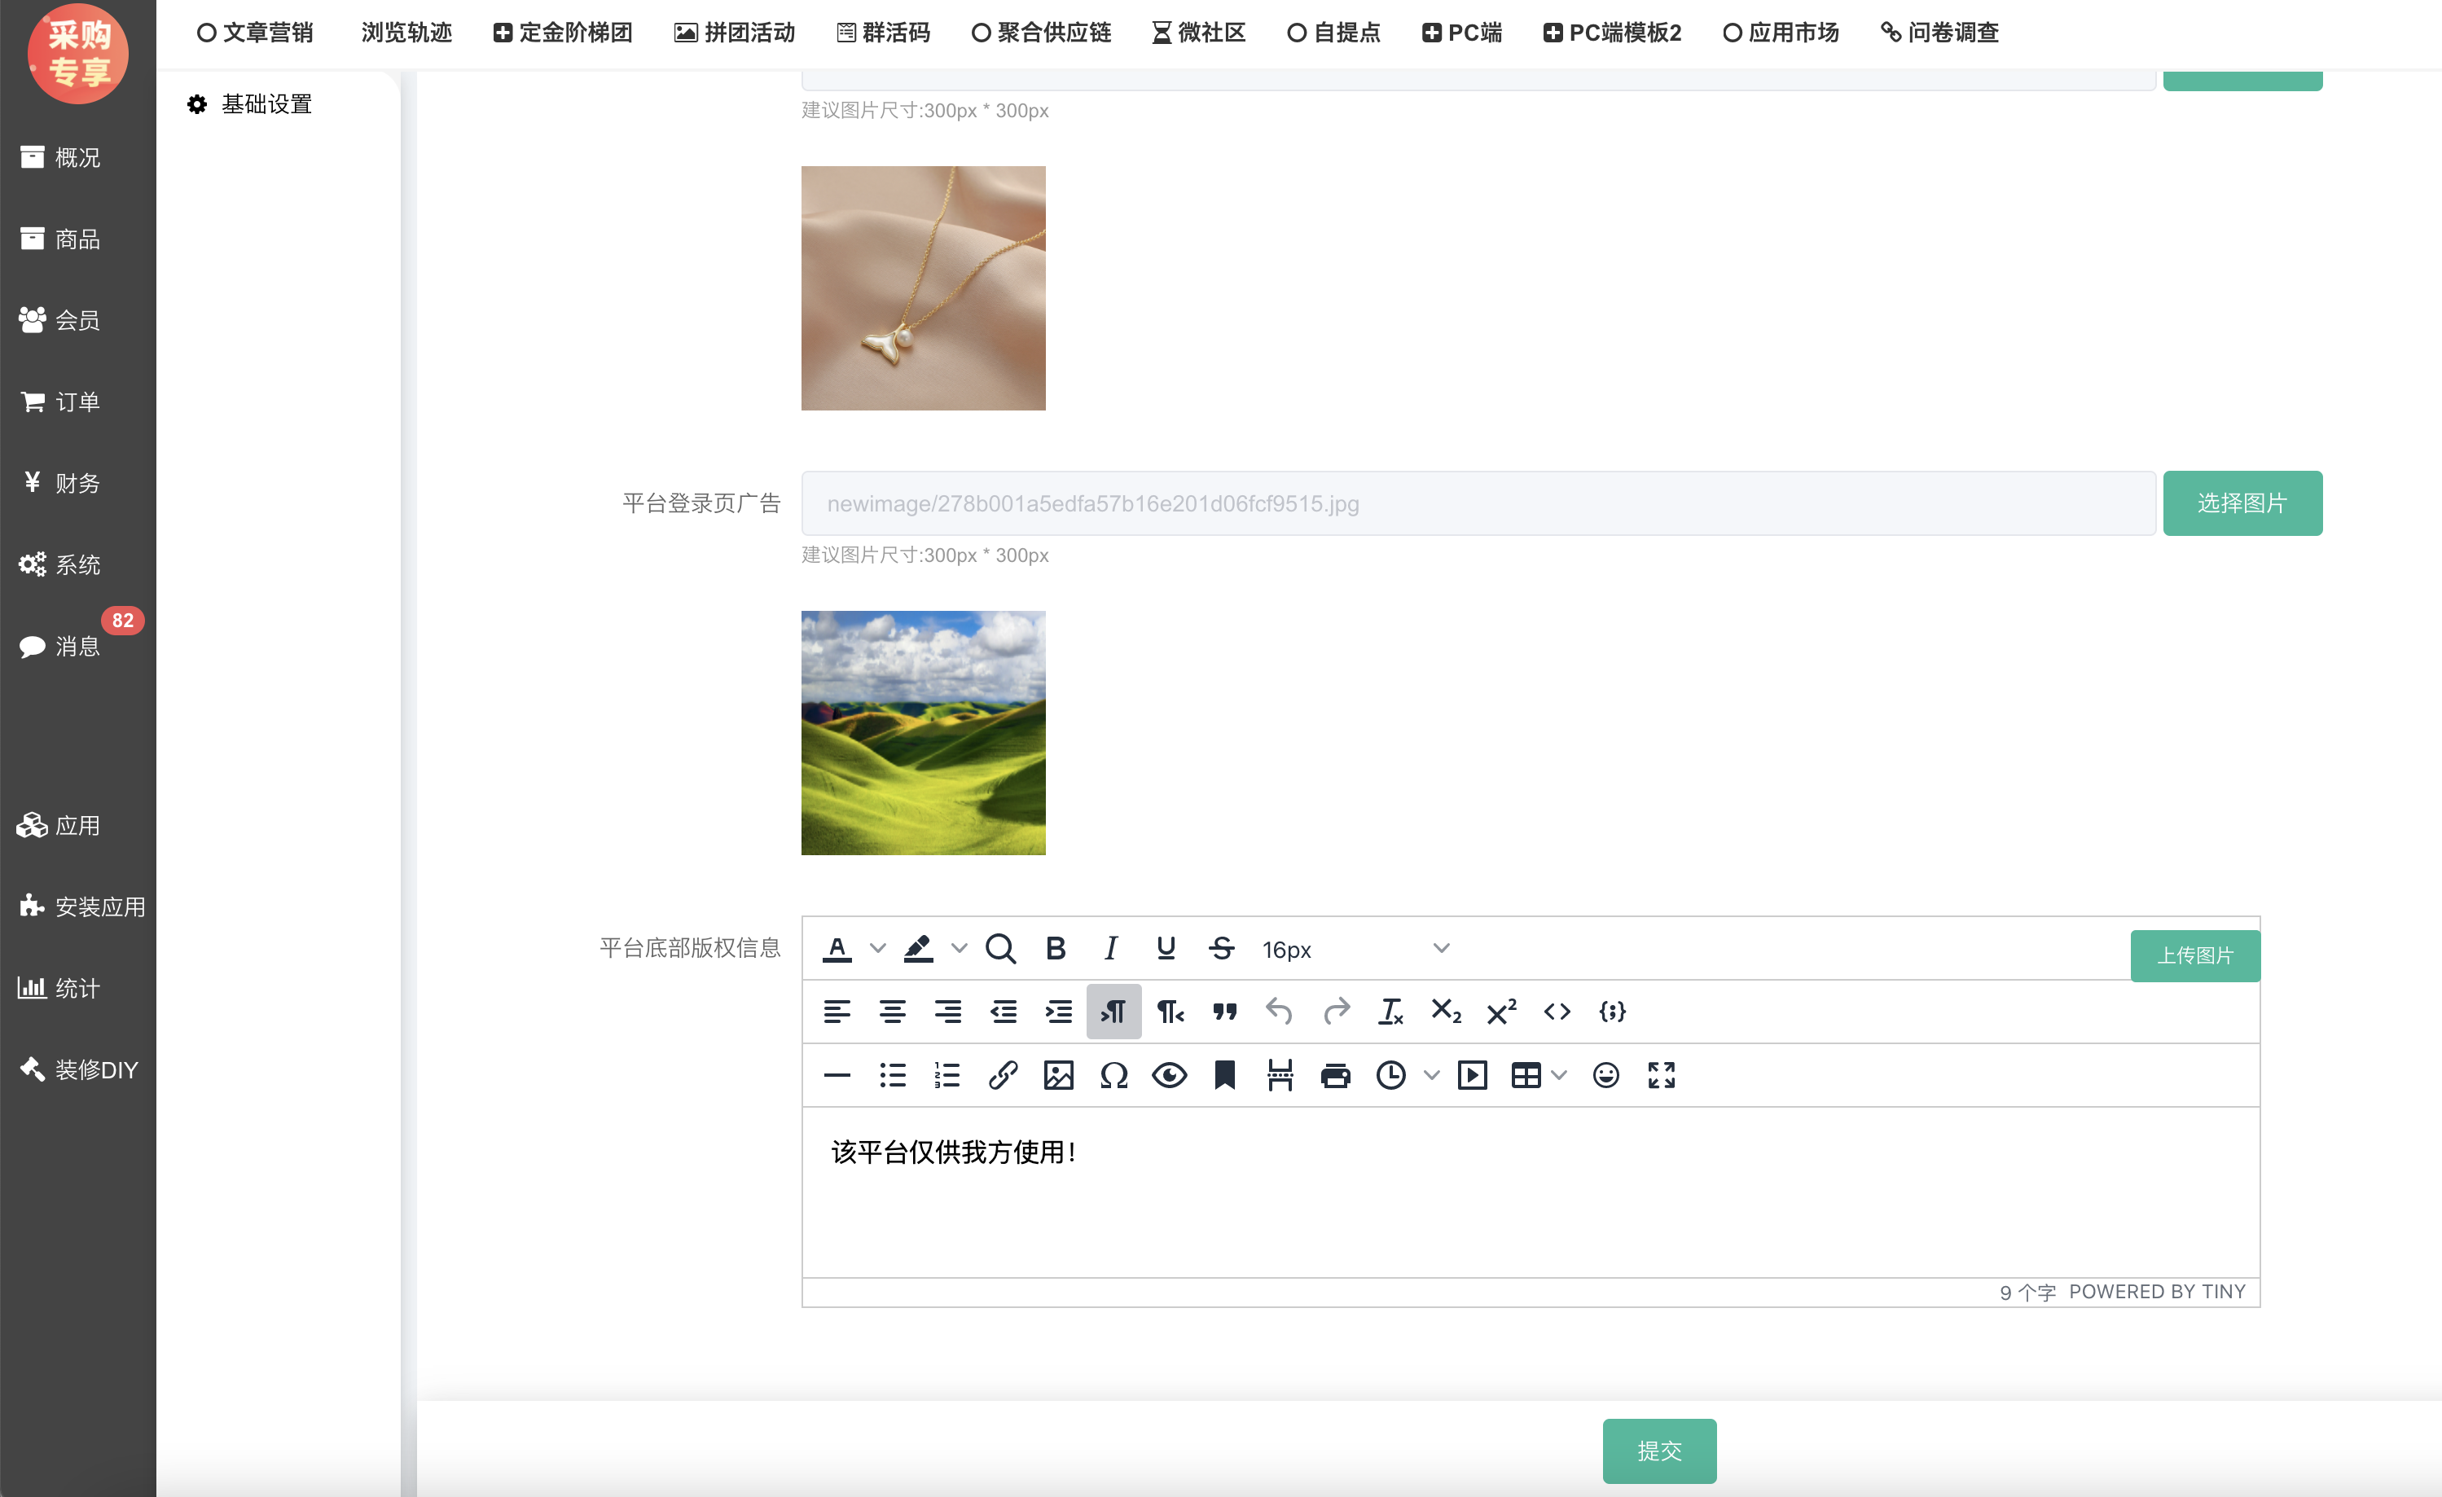The width and height of the screenshot is (2442, 1497).
Task: Click the print icon in the editor
Action: pyautogui.click(x=1335, y=1075)
